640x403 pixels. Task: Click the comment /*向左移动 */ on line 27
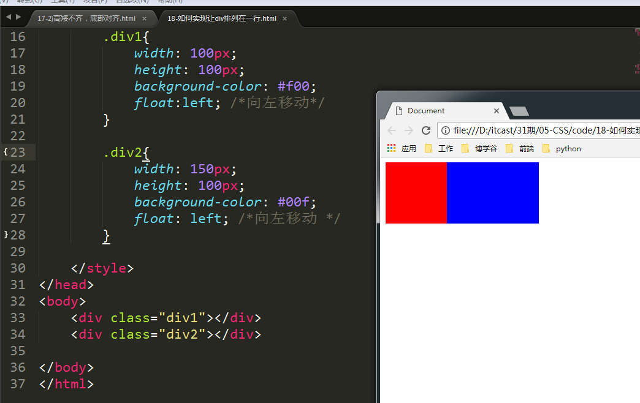click(x=289, y=218)
